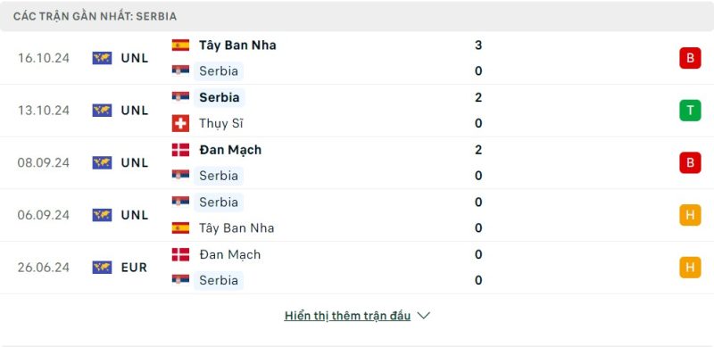Open the Hiển thị thêm trận đấu link
Screen dimensions: 714x347
[x=347, y=316]
